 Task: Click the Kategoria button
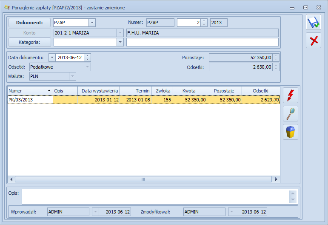point(29,42)
